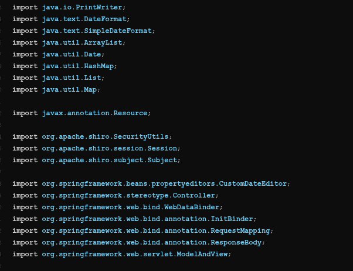
Task: Click the import keyword before javax.annotation.Resource
Action: [25, 113]
